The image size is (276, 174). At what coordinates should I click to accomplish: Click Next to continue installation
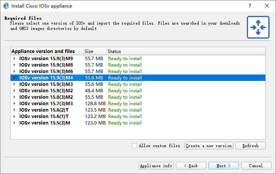(224, 166)
